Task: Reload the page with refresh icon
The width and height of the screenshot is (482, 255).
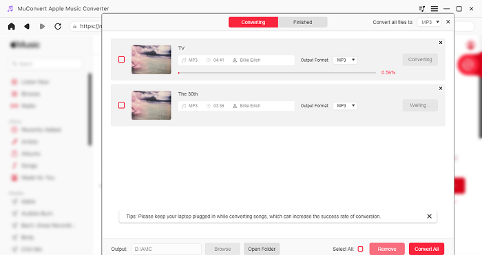Action: tap(58, 26)
